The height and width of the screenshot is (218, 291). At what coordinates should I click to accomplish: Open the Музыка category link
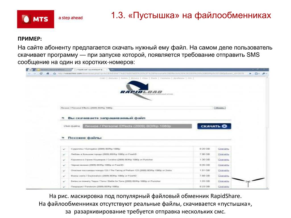pos(135,78)
